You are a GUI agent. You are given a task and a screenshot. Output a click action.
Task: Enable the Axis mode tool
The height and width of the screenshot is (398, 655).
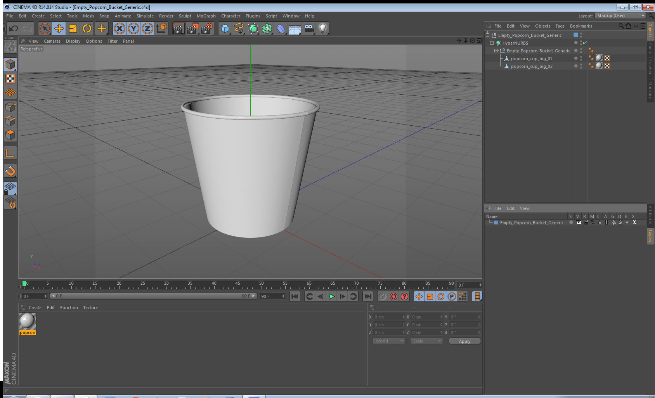click(x=10, y=153)
